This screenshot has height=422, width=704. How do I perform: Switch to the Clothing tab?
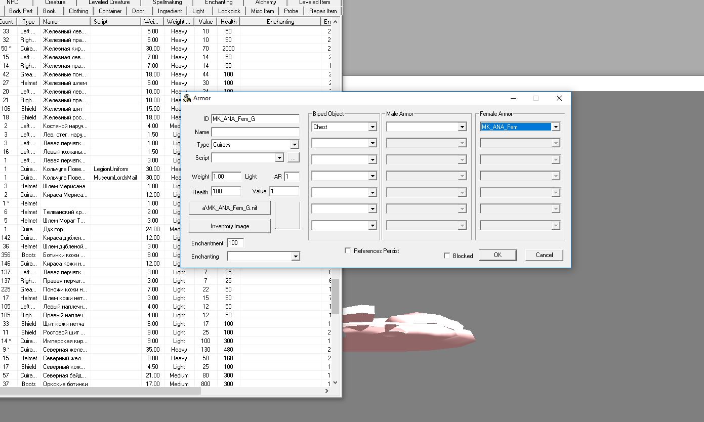[x=78, y=11]
